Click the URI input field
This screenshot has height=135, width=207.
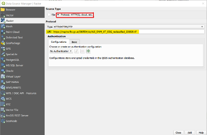pos(129,31)
